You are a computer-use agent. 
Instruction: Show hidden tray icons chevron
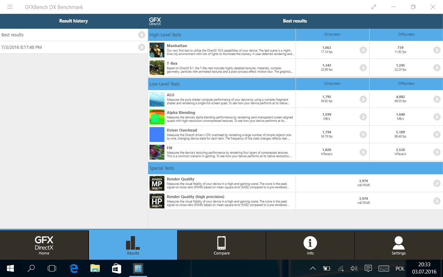[x=313, y=268]
